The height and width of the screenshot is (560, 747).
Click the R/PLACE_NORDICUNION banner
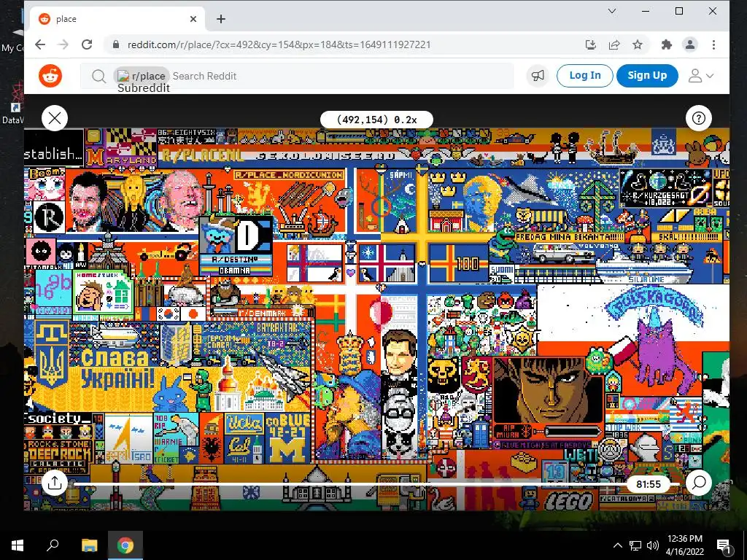(x=289, y=175)
